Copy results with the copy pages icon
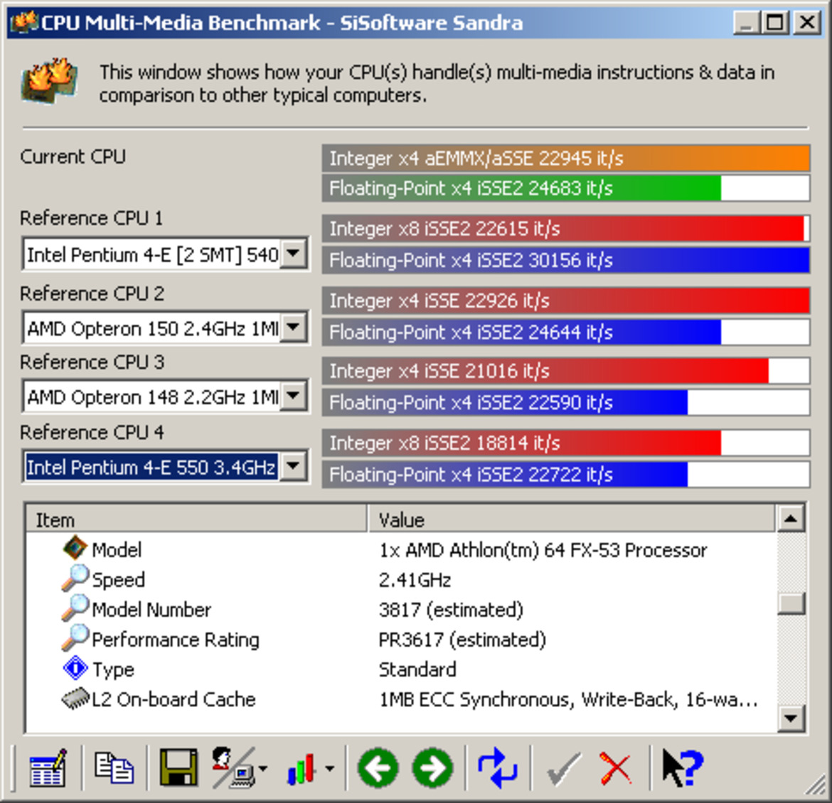The image size is (832, 803). (x=114, y=767)
